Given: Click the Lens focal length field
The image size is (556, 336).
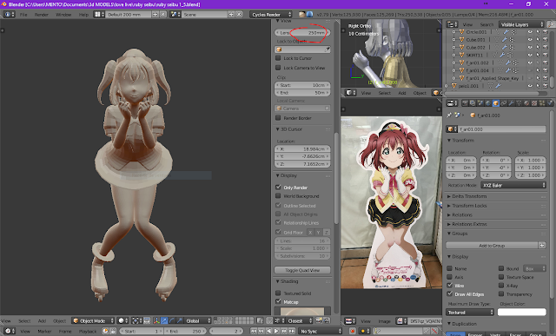Looking at the screenshot, I should (302, 33).
